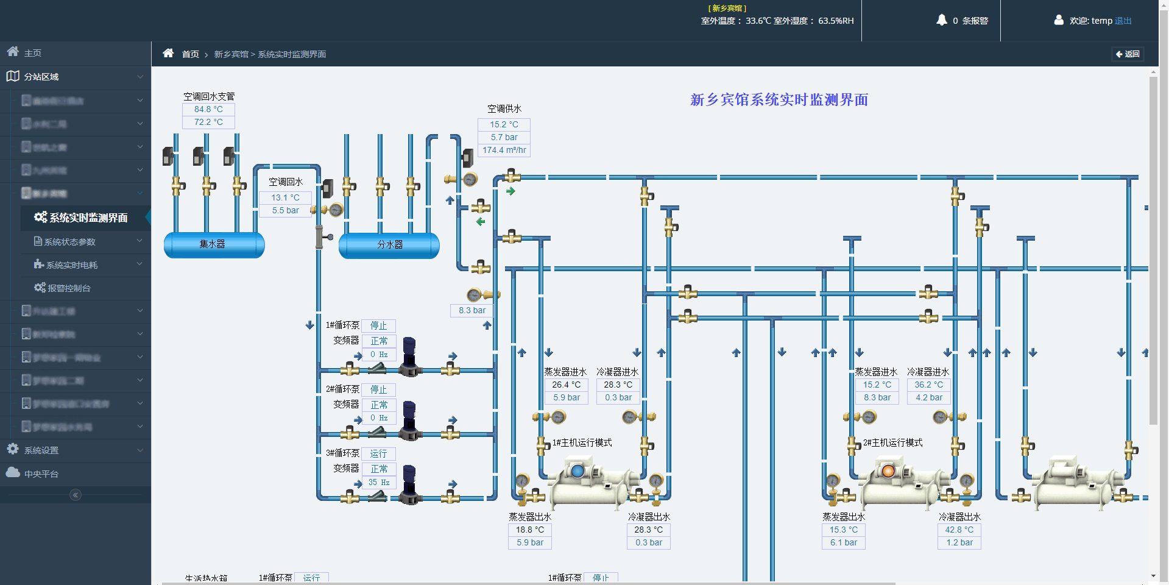This screenshot has height=585, width=1169.
Task: Click the cloud icon beside 中央平台
Action: (13, 473)
